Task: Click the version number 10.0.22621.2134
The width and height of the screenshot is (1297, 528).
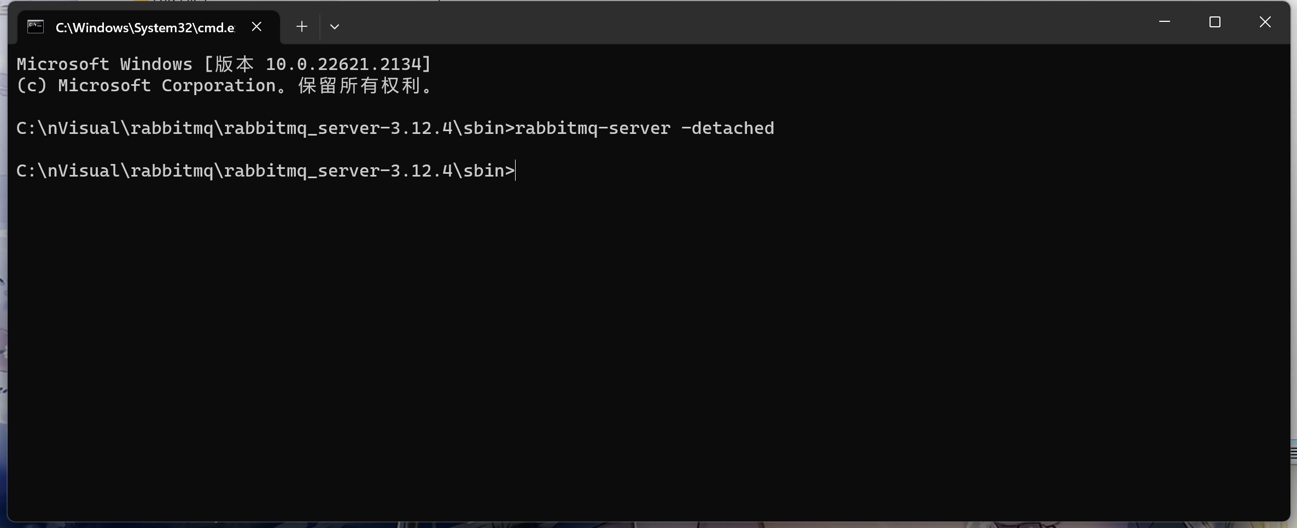Action: pos(343,64)
